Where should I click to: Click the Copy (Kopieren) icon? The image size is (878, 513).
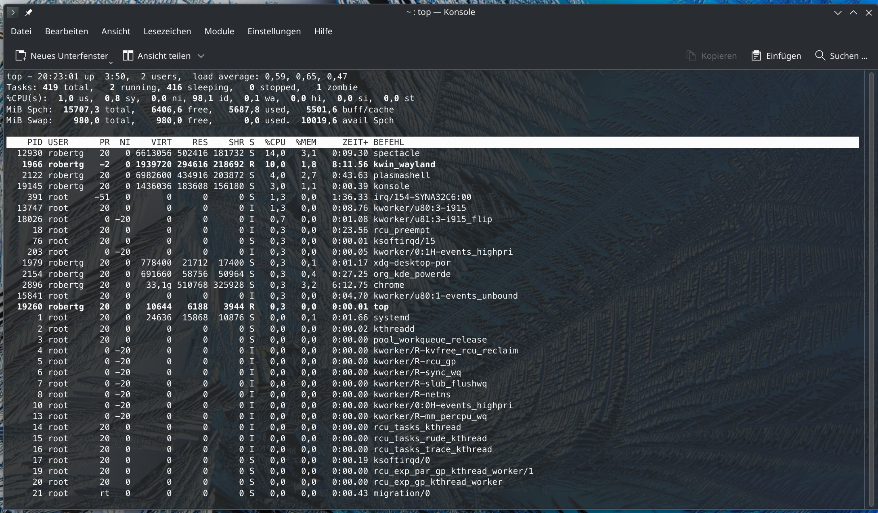click(x=691, y=56)
